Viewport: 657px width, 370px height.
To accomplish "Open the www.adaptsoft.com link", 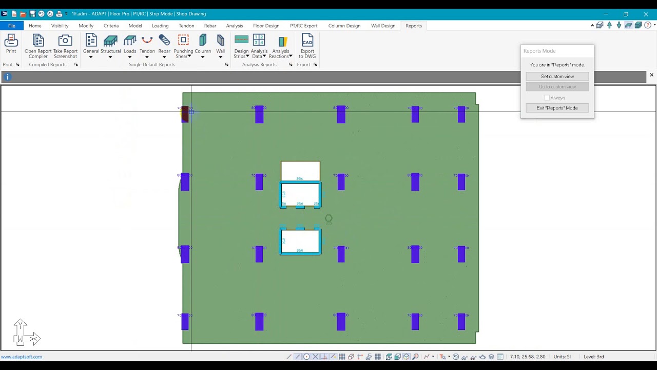I will 21,357.
